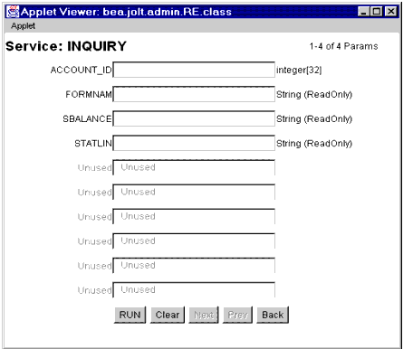Click the SBALANCE text field
413x349 pixels.
coord(194,118)
